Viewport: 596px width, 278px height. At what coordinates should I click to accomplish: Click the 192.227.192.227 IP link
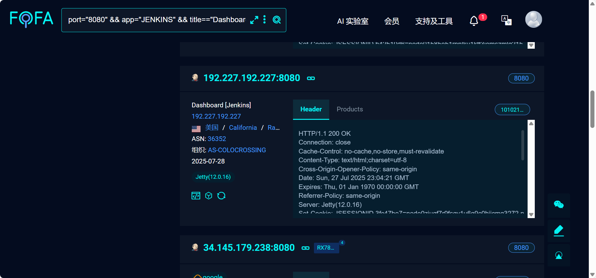point(216,116)
